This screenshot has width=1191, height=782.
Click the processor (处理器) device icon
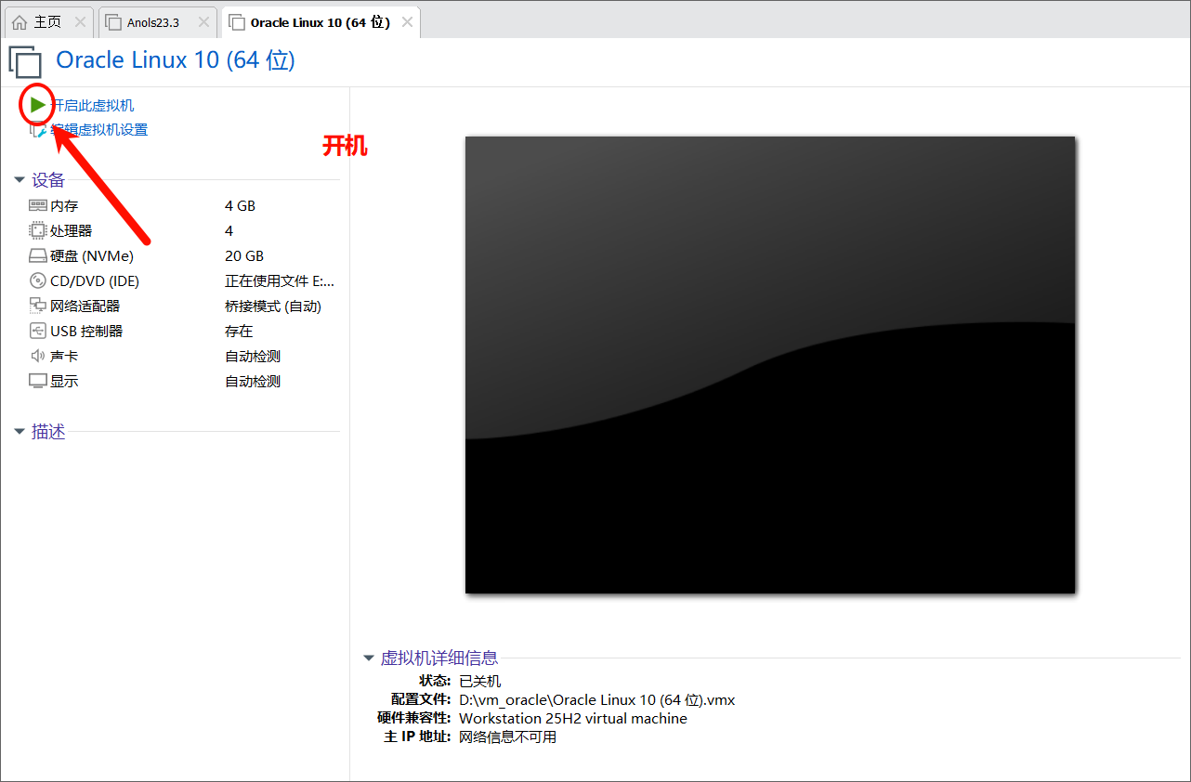tap(38, 230)
